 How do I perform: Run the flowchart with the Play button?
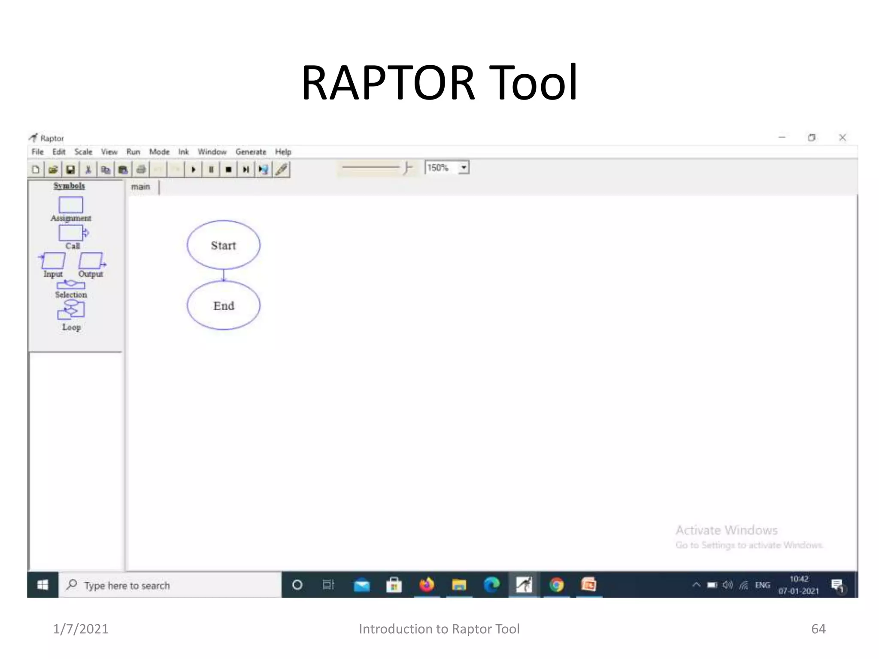[193, 169]
